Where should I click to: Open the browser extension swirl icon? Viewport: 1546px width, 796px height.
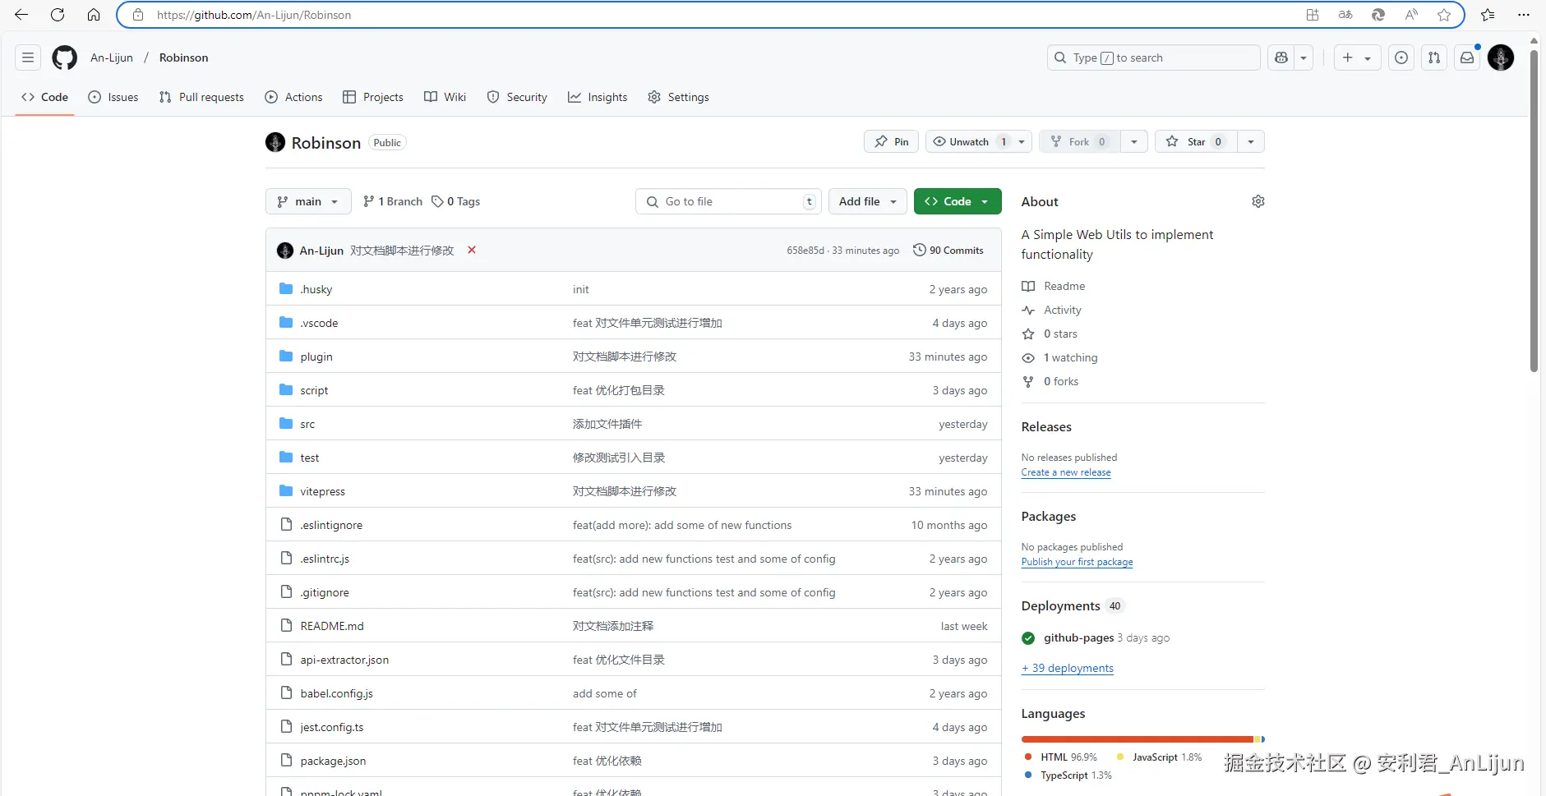1378,15
